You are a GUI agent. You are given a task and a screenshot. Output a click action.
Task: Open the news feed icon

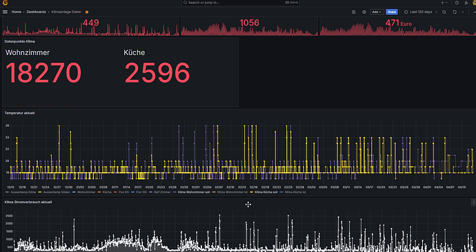pos(466,3)
